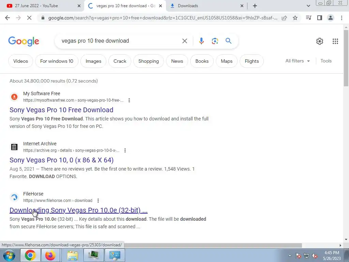Show hidden system tray icons
The width and height of the screenshot is (349, 262).
290,256
